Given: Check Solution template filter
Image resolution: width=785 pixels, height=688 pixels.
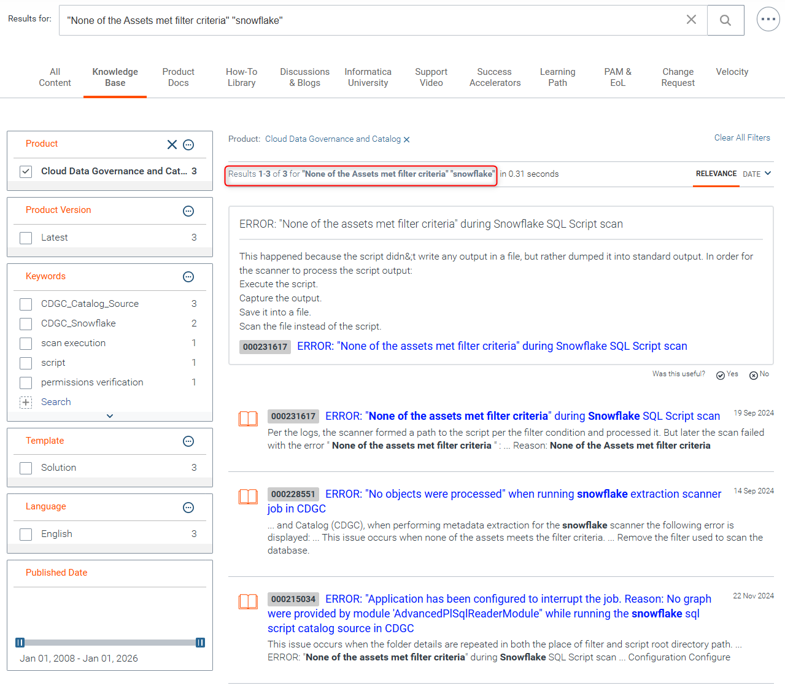Looking at the screenshot, I should pyautogui.click(x=26, y=468).
